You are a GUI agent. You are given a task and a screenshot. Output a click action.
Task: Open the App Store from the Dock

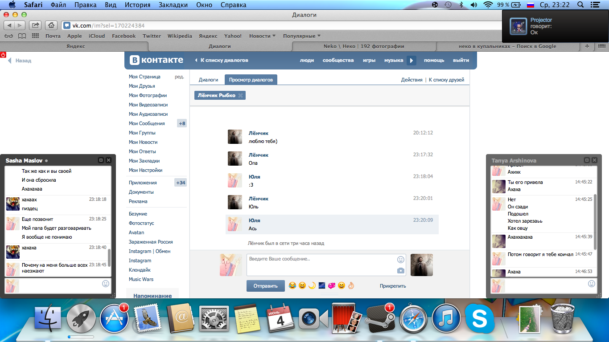[x=114, y=319]
